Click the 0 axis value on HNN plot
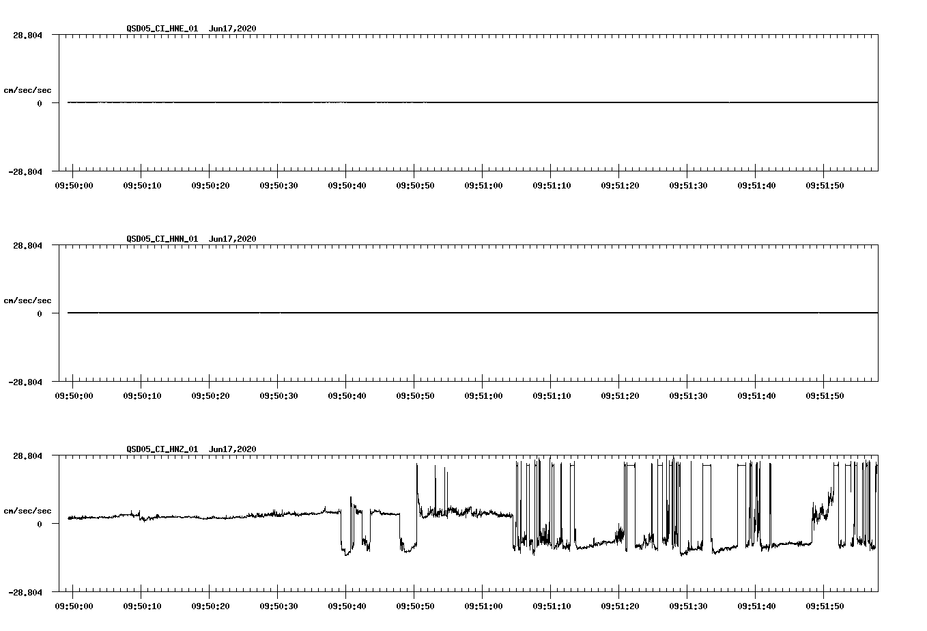Screen dimensions: 927x631 (40, 313)
